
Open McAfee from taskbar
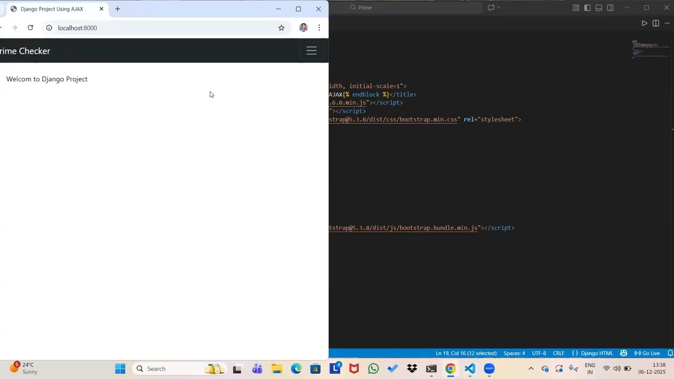click(x=354, y=368)
